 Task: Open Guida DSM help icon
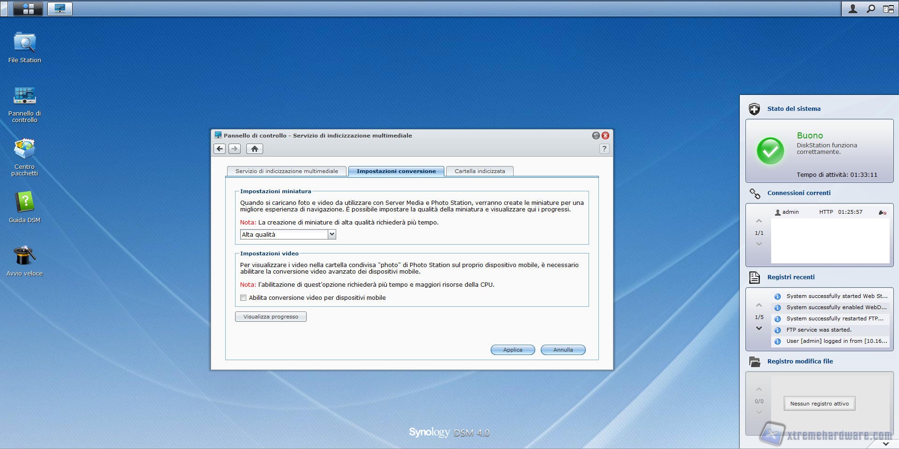pos(24,203)
